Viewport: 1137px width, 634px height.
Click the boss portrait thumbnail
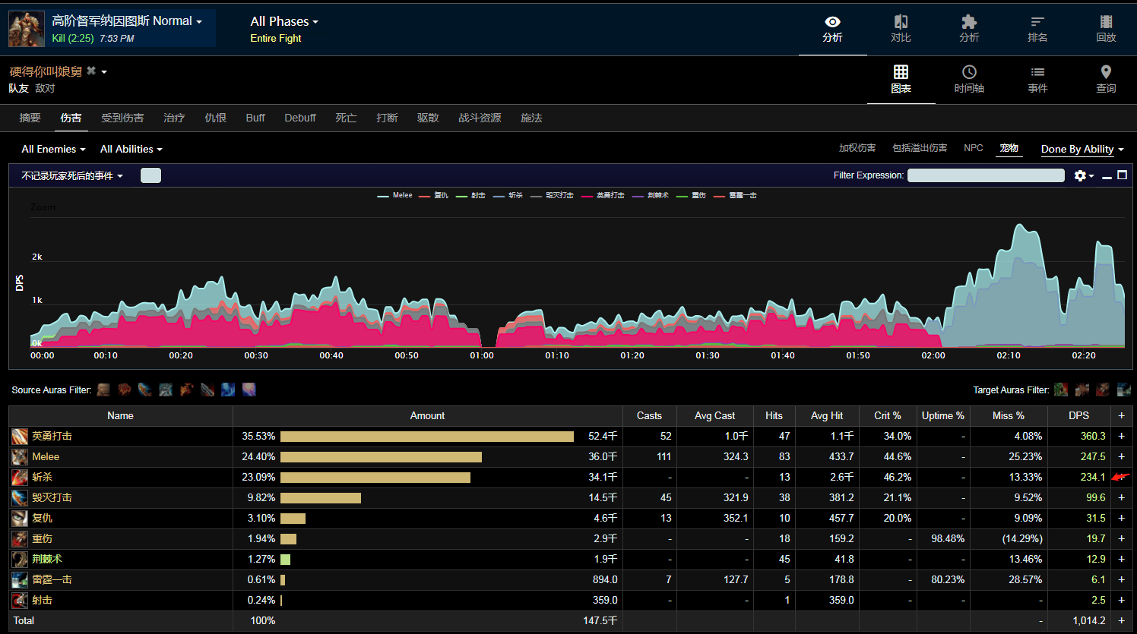pos(27,29)
